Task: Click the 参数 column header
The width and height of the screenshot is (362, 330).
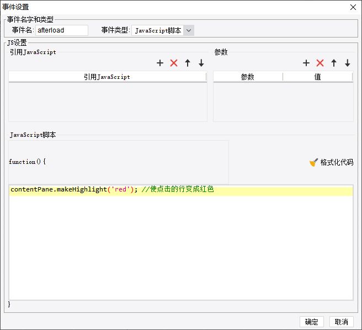Action: point(248,77)
